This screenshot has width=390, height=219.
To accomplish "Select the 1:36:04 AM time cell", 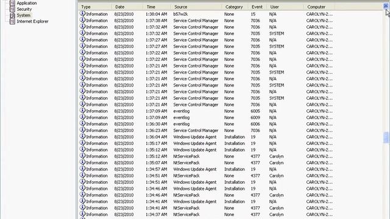I will (156, 137).
